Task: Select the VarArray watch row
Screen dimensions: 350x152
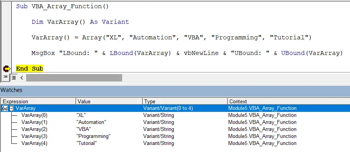Action: (175, 108)
